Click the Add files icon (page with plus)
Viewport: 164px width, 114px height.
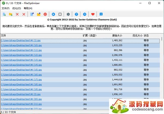click(x=4, y=14)
